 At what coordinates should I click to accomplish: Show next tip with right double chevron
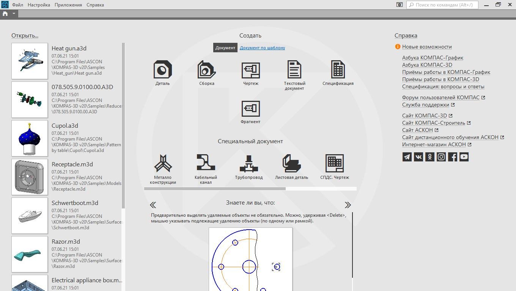point(348,205)
